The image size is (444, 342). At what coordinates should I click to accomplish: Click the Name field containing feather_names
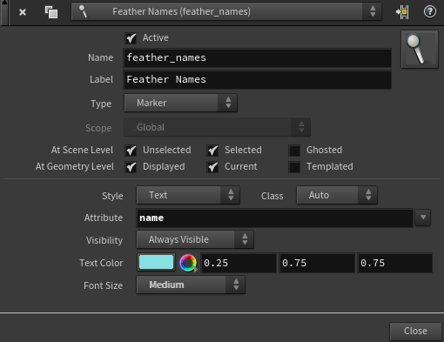tap(257, 57)
